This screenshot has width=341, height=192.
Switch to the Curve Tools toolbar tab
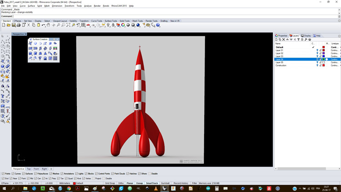(x=96, y=21)
